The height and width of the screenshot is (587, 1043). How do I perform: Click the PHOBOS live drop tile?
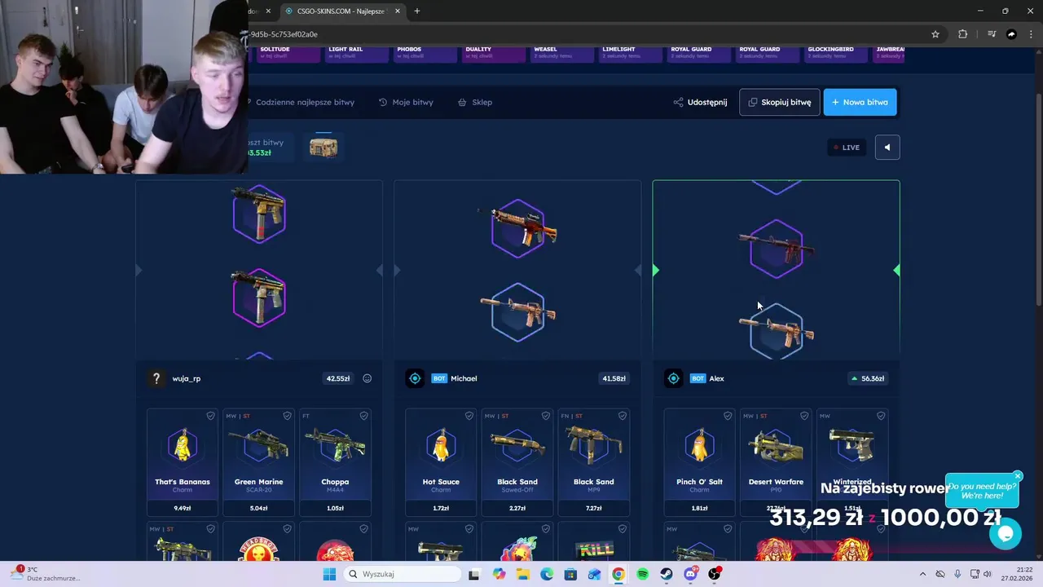coord(426,54)
